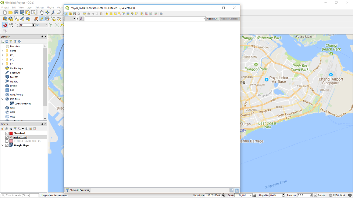Viewport: 353px width, 198px height.
Task: Collapse the XYZ Tiles tree node
Action: 2,99
